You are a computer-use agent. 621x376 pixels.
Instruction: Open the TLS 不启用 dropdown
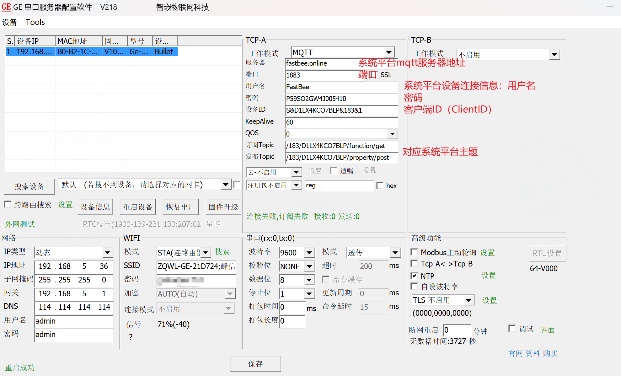click(469, 300)
